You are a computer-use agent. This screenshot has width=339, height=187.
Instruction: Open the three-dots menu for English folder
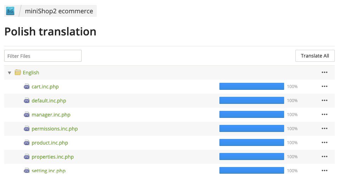coord(324,72)
